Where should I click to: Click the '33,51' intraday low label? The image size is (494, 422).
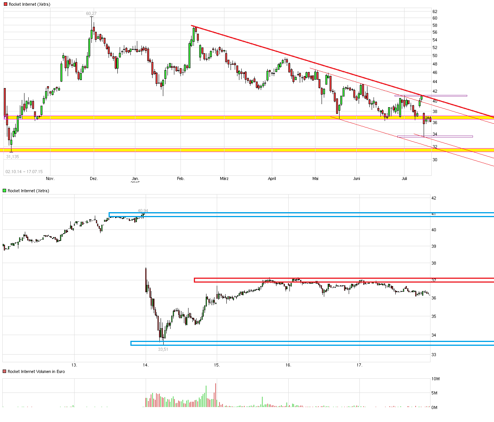pos(163,349)
